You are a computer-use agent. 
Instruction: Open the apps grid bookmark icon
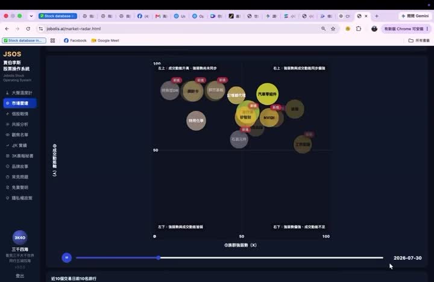(x=52, y=40)
